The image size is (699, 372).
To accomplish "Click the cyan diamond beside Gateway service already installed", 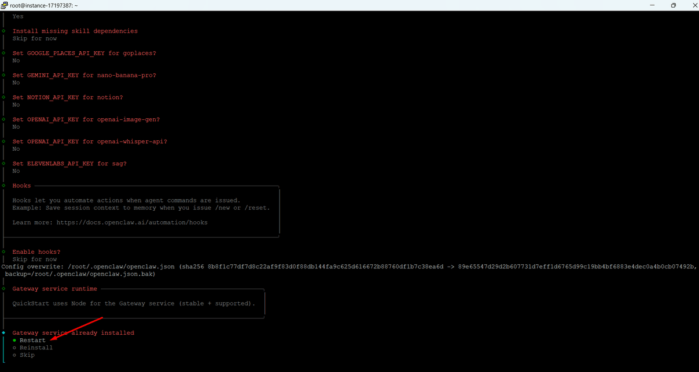I will [x=3, y=333].
